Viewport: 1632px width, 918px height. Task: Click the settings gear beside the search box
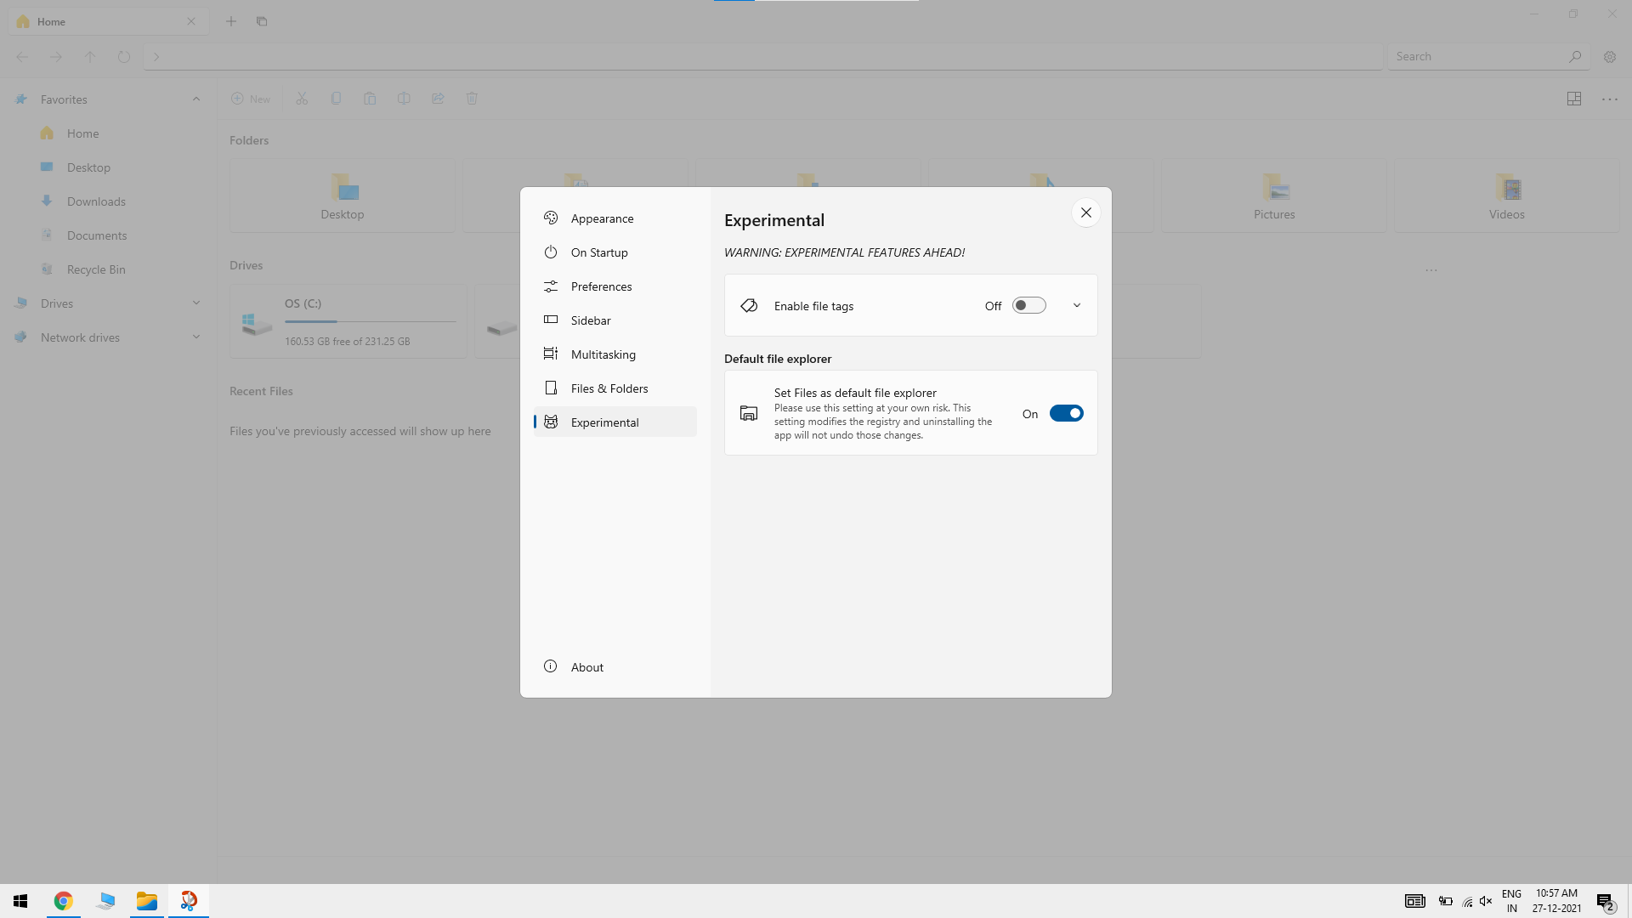click(1611, 56)
